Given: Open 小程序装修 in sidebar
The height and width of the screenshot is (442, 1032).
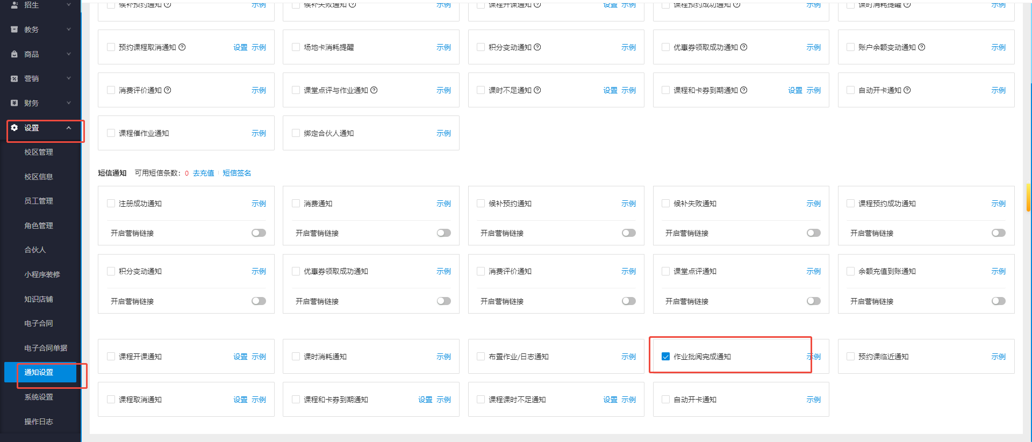Looking at the screenshot, I should [42, 274].
